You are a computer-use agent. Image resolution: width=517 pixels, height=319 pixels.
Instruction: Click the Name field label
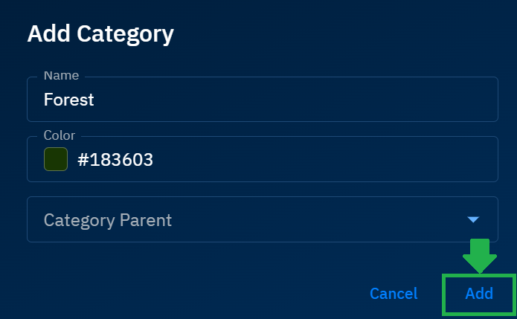(60, 76)
